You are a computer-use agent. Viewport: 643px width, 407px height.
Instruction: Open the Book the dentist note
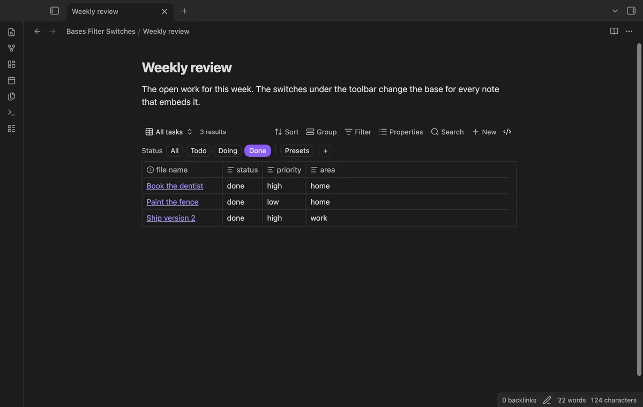pyautogui.click(x=175, y=186)
